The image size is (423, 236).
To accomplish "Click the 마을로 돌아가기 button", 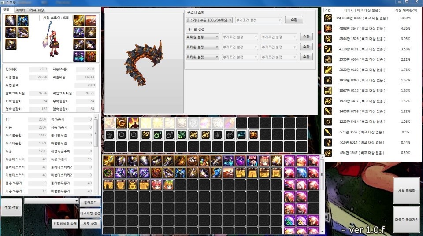I will (x=406, y=219).
